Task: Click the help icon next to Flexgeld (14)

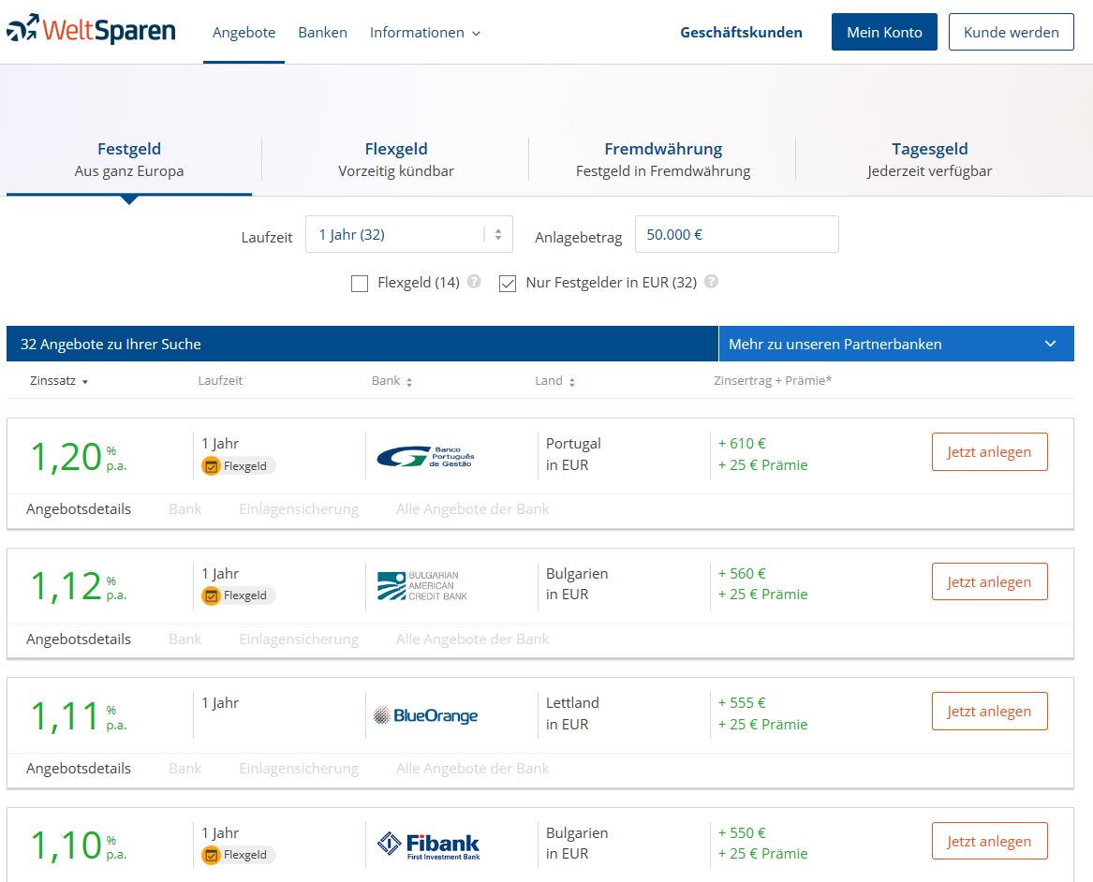Action: tap(474, 282)
